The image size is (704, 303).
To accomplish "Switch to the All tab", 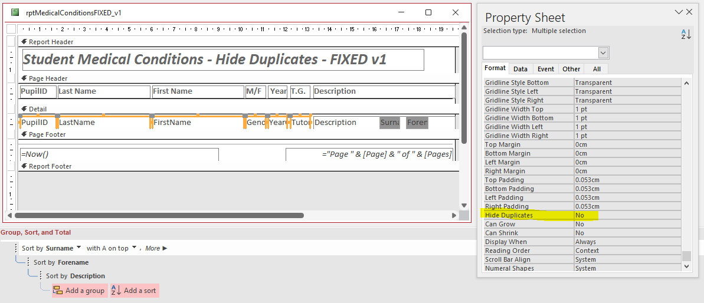I will [596, 69].
